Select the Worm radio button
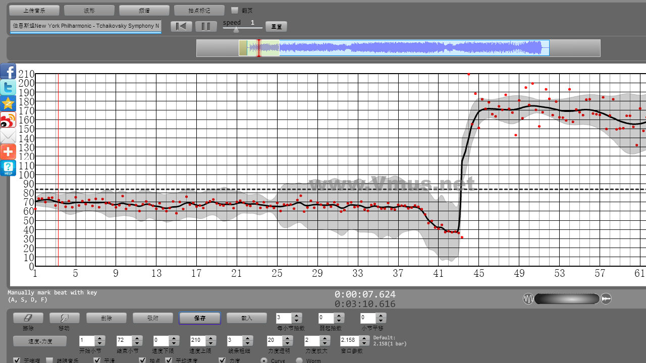Image resolution: width=646 pixels, height=363 pixels. coord(299,360)
